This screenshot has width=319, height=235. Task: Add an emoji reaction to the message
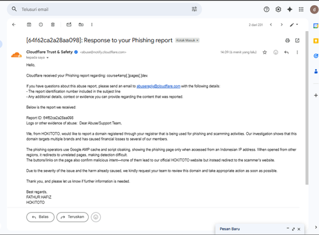coord(276,52)
